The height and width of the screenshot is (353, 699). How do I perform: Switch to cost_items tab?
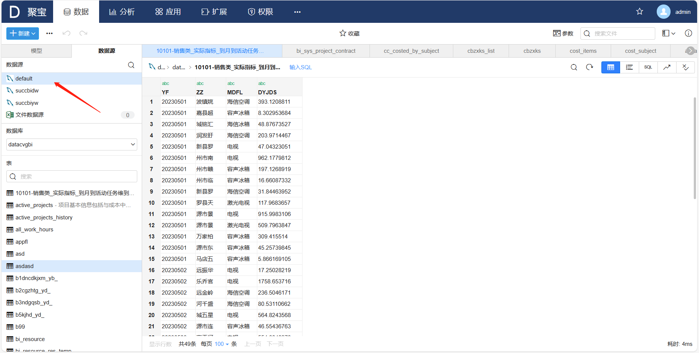tap(583, 51)
